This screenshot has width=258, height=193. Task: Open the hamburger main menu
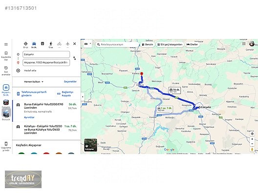[x=6, y=44]
